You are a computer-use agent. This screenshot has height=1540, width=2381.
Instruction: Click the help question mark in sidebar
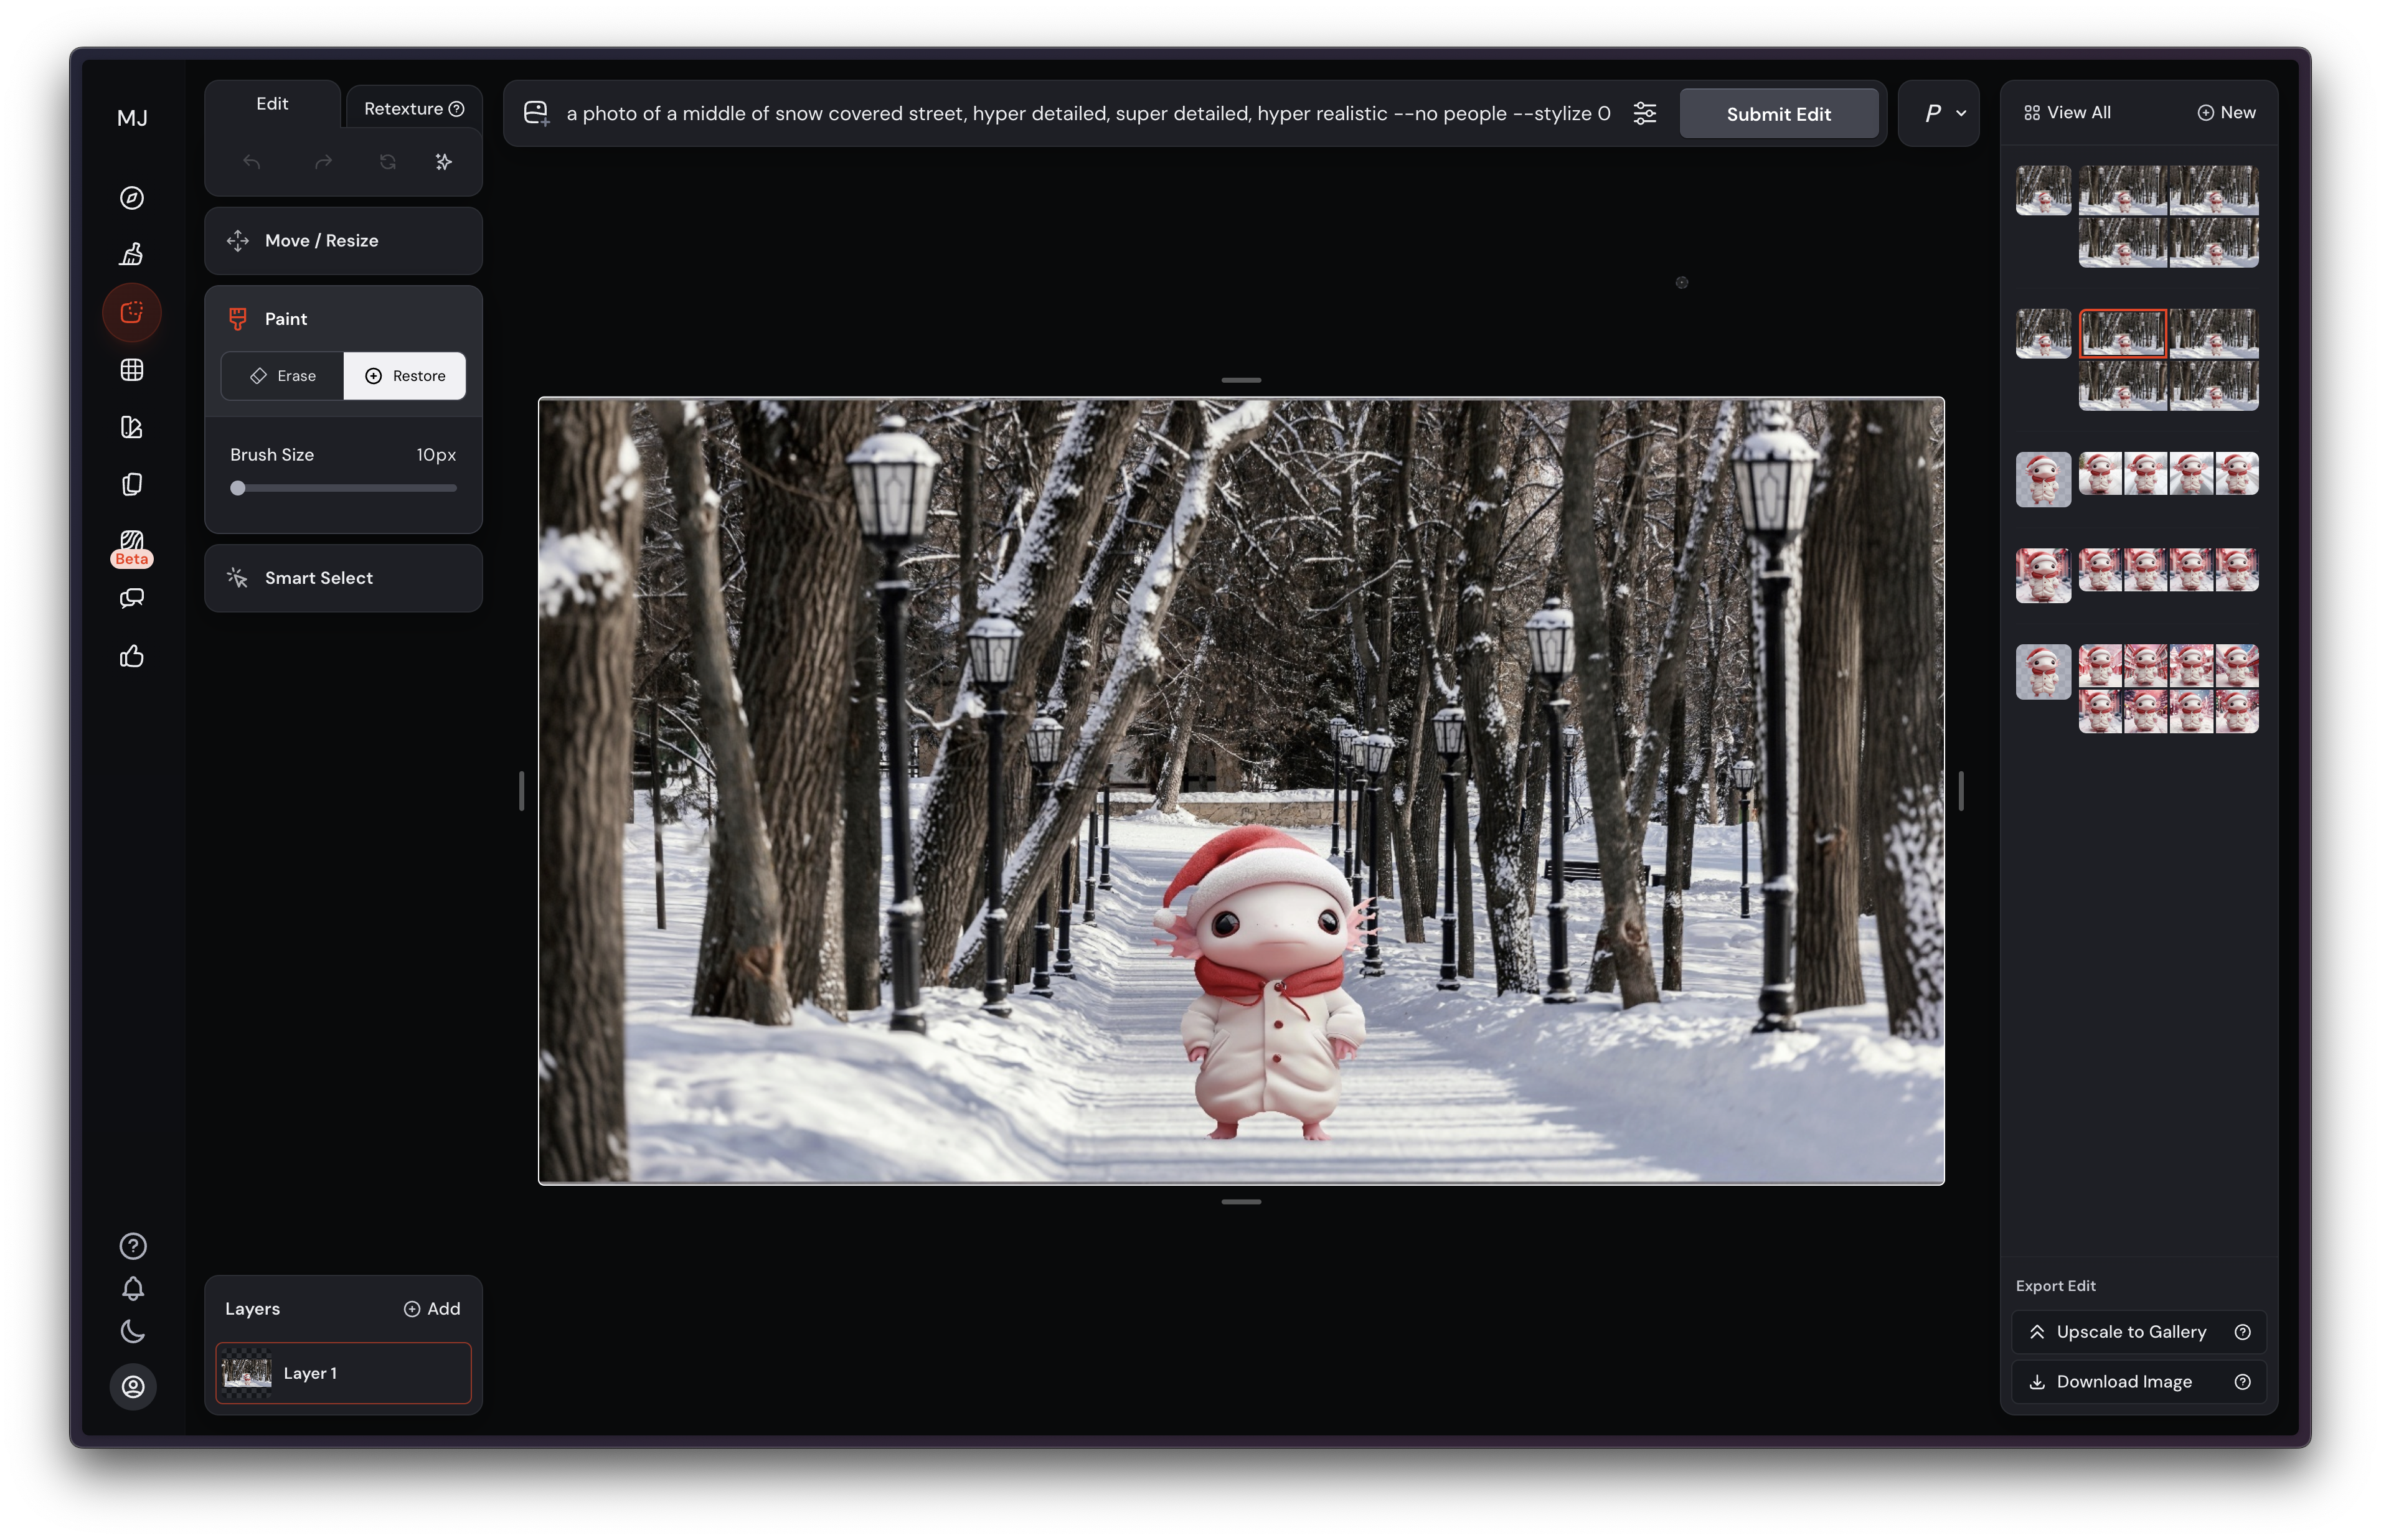tap(132, 1246)
